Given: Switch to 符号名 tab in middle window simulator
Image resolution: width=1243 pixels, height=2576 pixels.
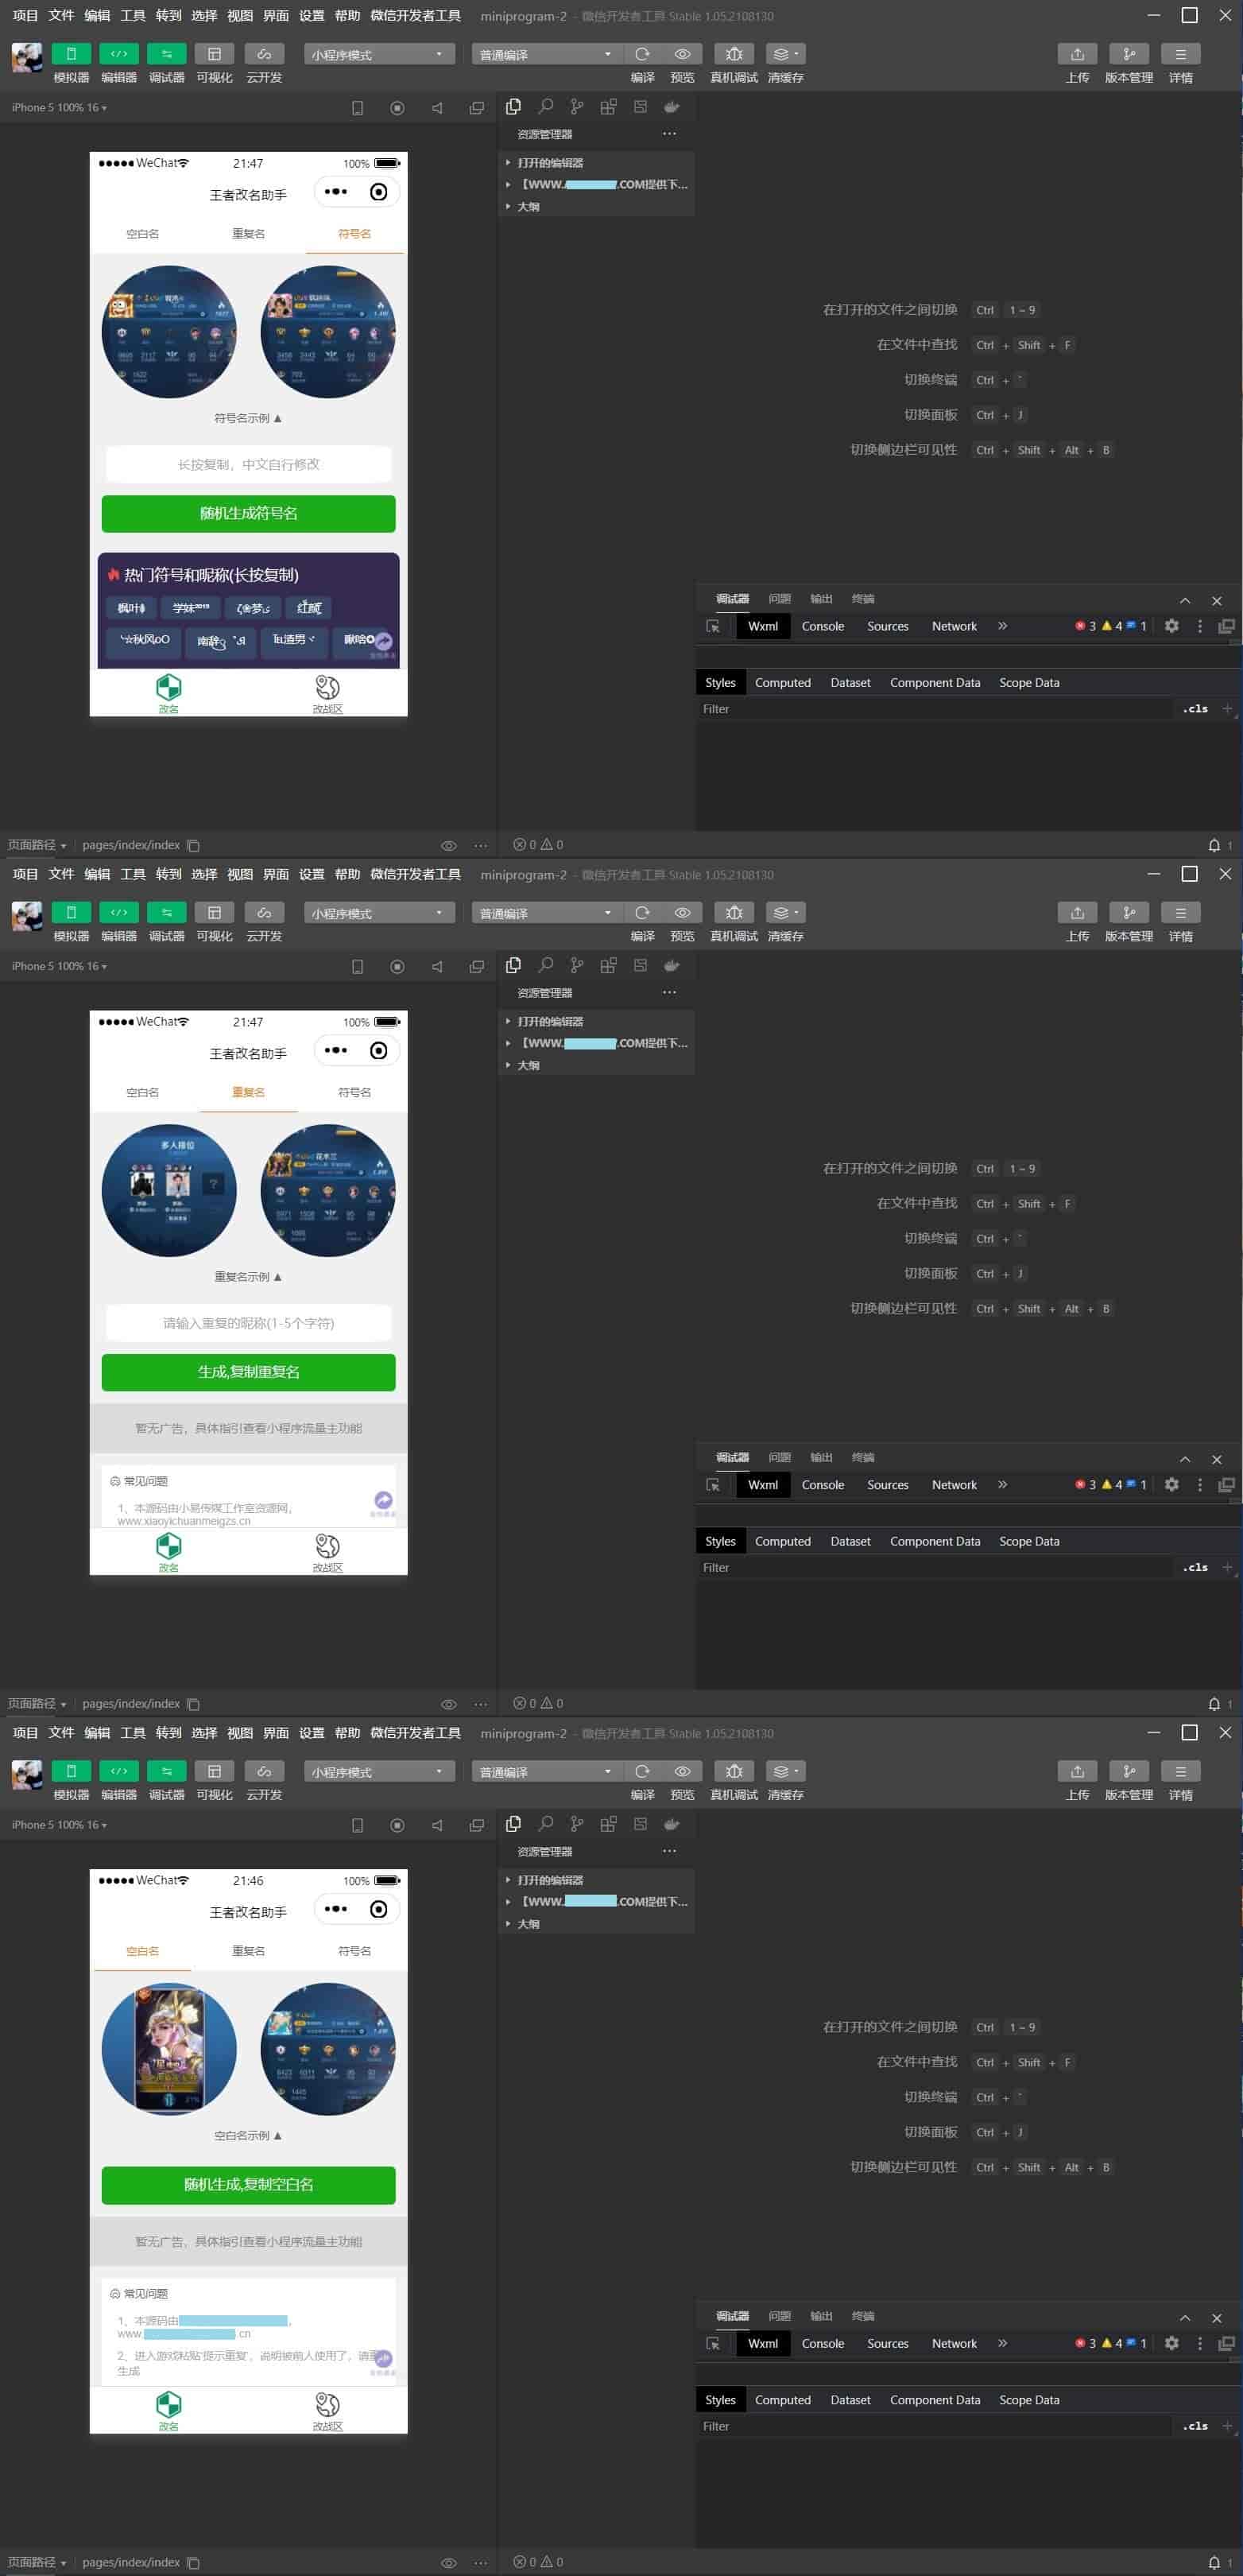Looking at the screenshot, I should coord(354,1092).
